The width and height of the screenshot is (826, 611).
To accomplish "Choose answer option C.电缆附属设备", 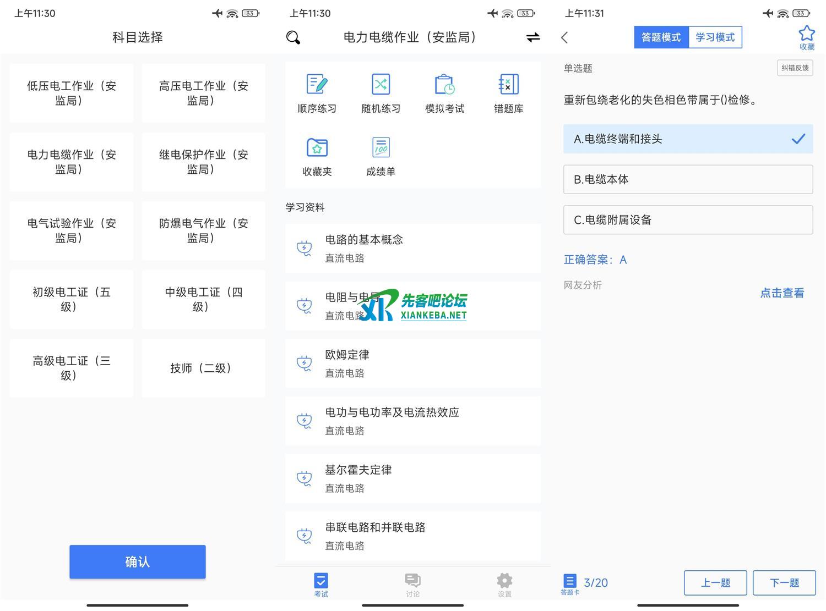I will (688, 220).
